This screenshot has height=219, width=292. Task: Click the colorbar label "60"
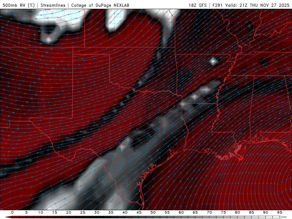(x=181, y=212)
